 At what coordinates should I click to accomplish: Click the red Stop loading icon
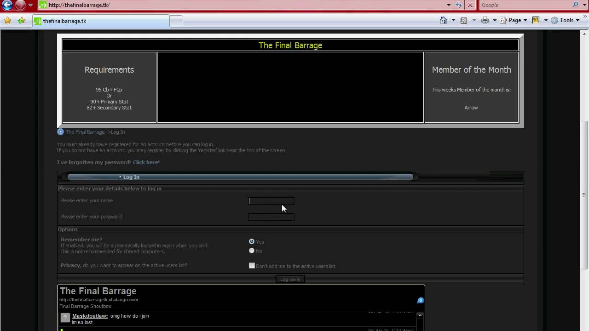point(470,5)
